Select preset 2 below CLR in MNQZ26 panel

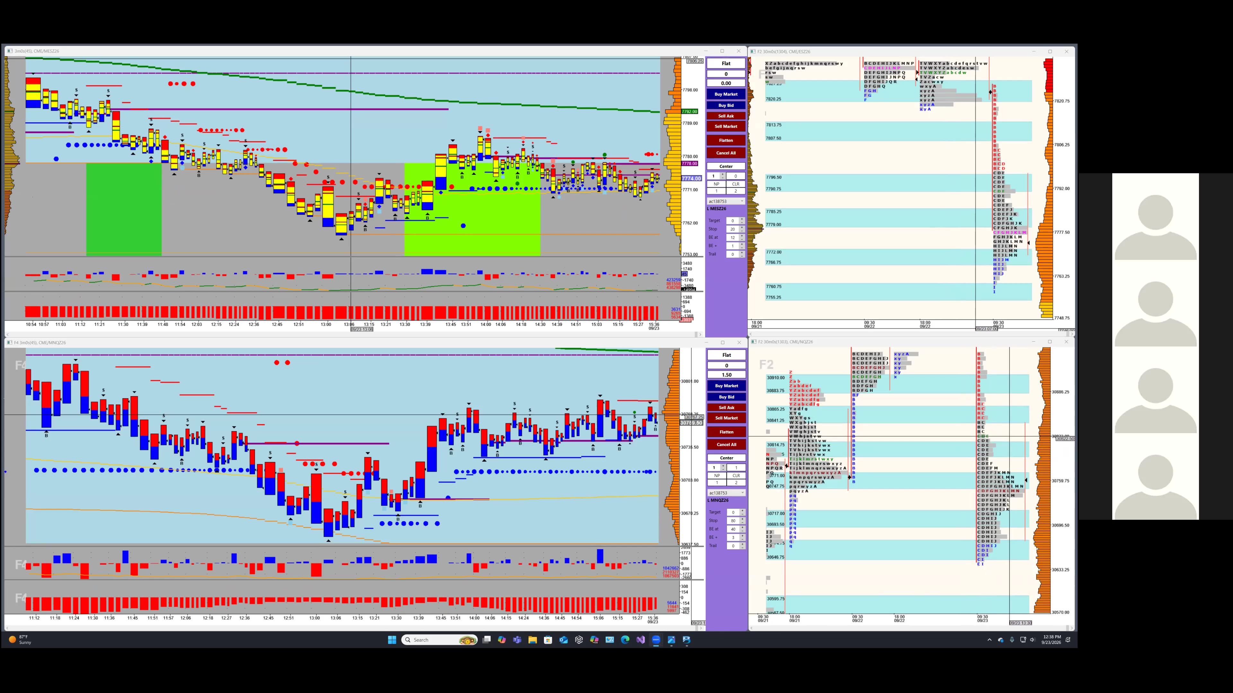tap(736, 483)
